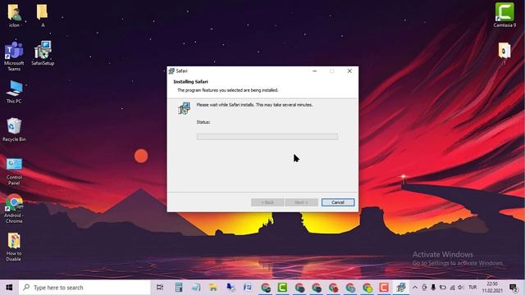Click the 'Installing Safari' heading
525x295 pixels.
coord(190,82)
